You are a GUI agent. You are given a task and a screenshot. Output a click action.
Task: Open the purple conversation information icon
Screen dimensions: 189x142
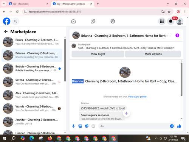[x=177, y=35]
